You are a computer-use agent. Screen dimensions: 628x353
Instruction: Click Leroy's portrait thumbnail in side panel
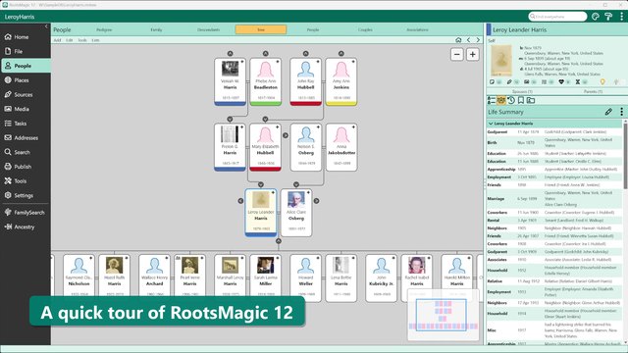[x=501, y=61]
